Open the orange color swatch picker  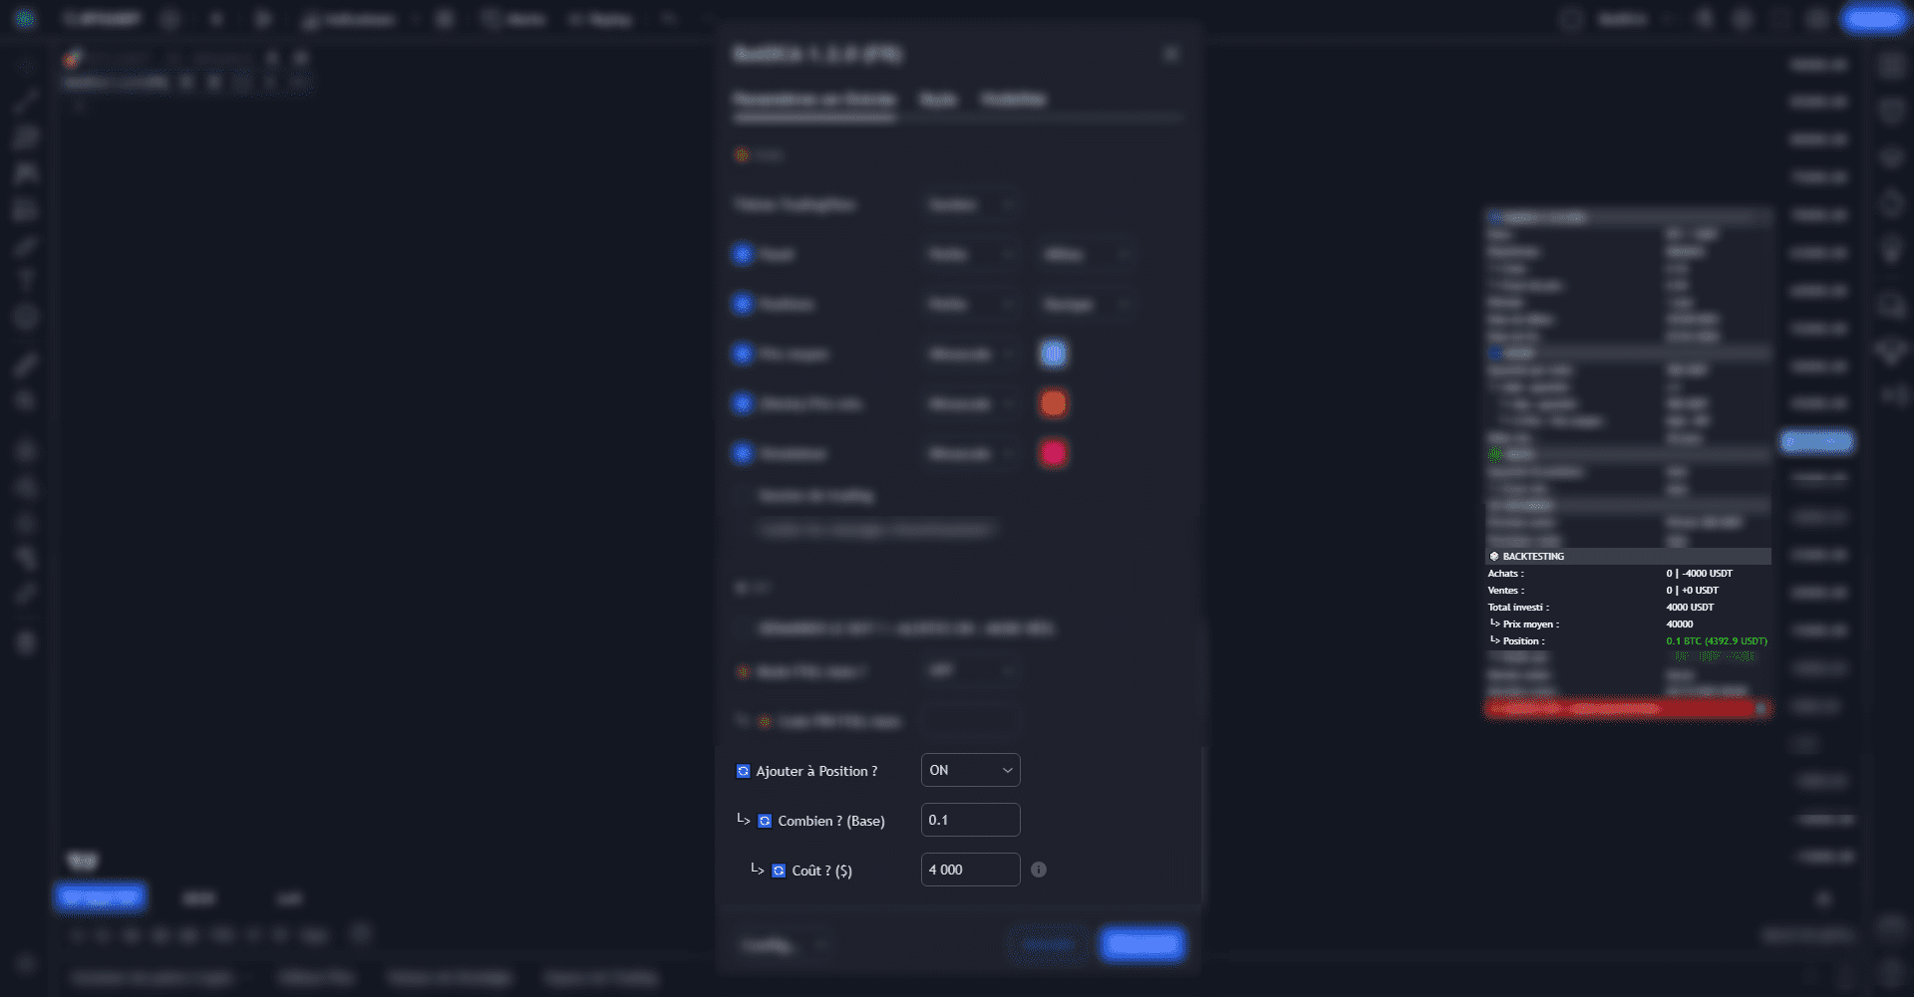point(1053,403)
